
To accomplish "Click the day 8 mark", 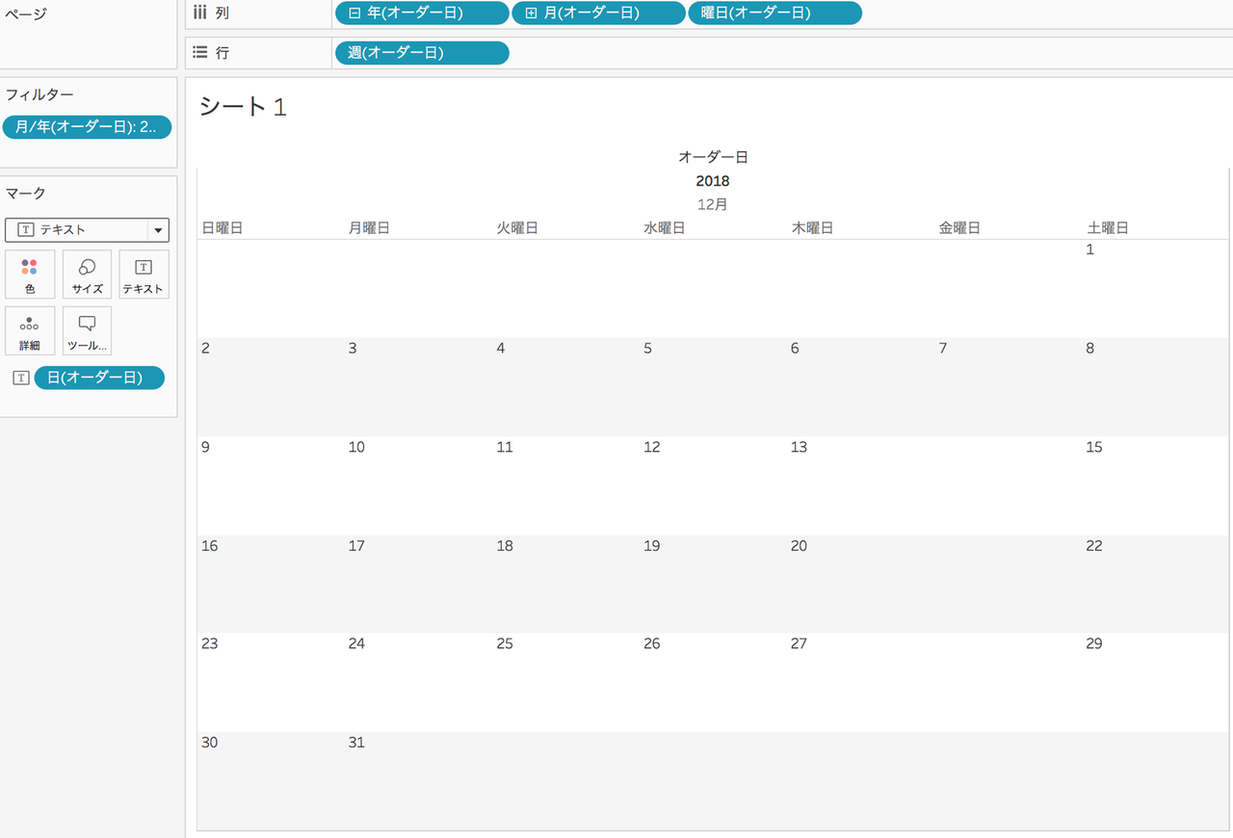I will pos(1090,348).
